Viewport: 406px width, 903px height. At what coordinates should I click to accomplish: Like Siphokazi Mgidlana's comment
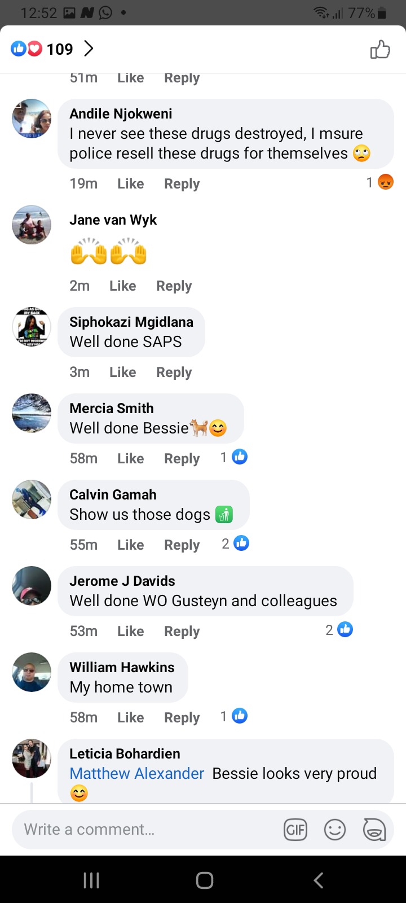[123, 372]
